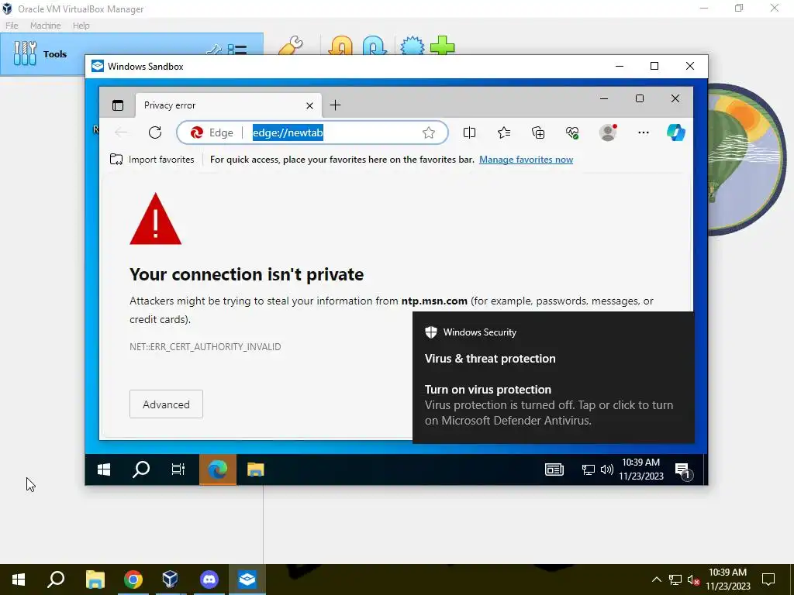The width and height of the screenshot is (794, 595).
Task: Click VirtualBox Export appliance toolbar icon
Action: 375,46
